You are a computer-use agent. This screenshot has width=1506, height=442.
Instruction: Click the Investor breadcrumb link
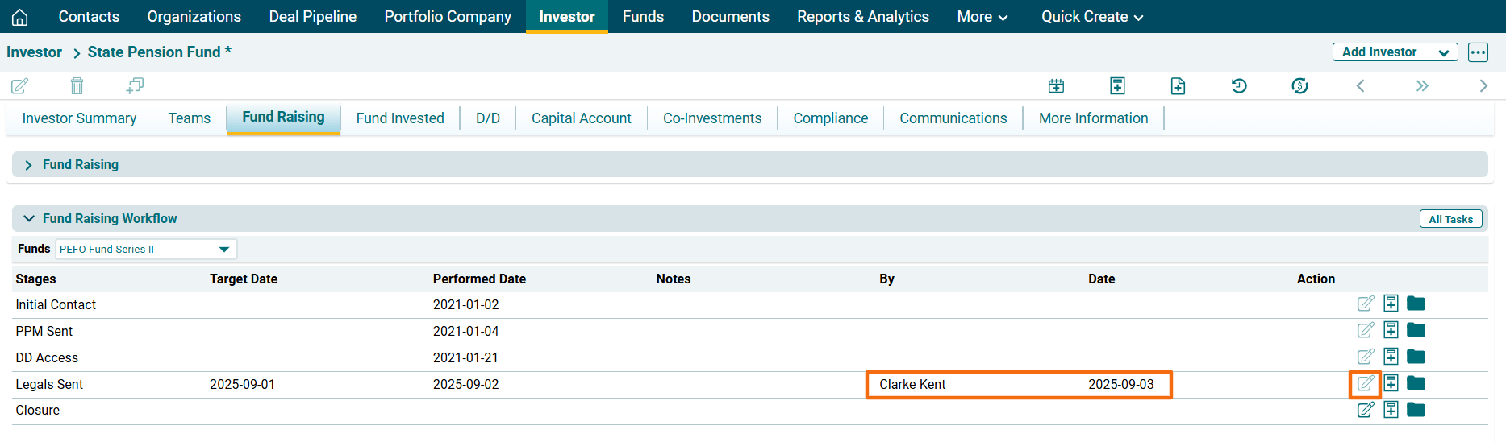34,52
